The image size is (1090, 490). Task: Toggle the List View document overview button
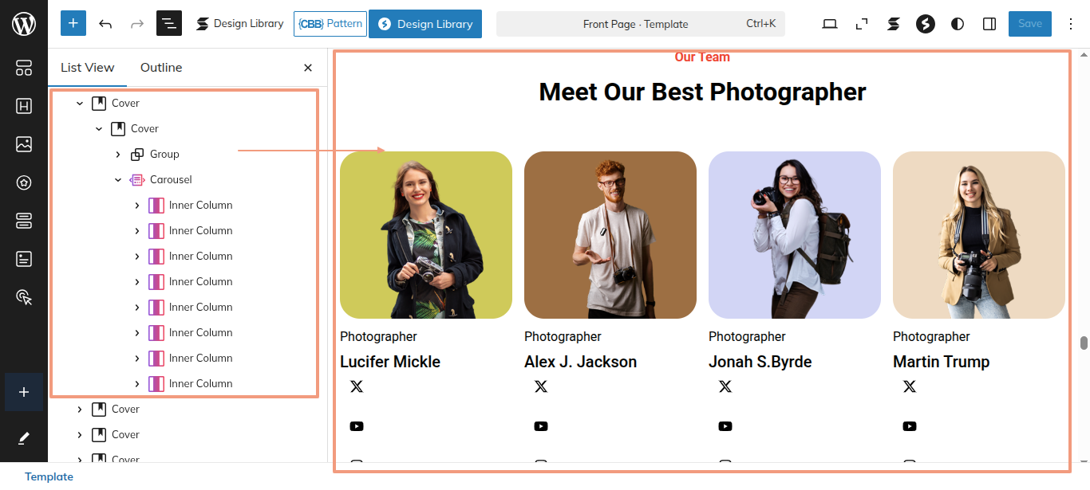169,24
